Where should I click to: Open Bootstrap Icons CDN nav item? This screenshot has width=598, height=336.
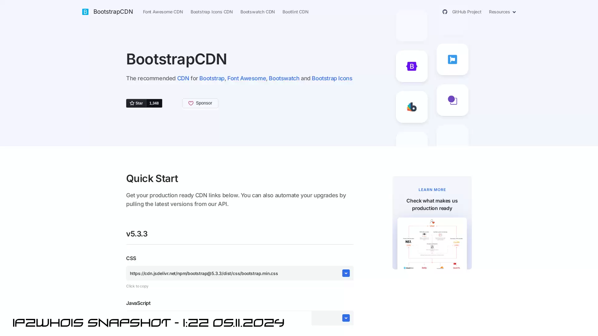[x=211, y=12]
